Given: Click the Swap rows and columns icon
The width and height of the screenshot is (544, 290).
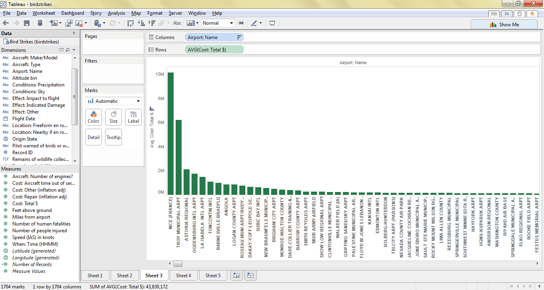Looking at the screenshot, I should pyautogui.click(x=131, y=23).
